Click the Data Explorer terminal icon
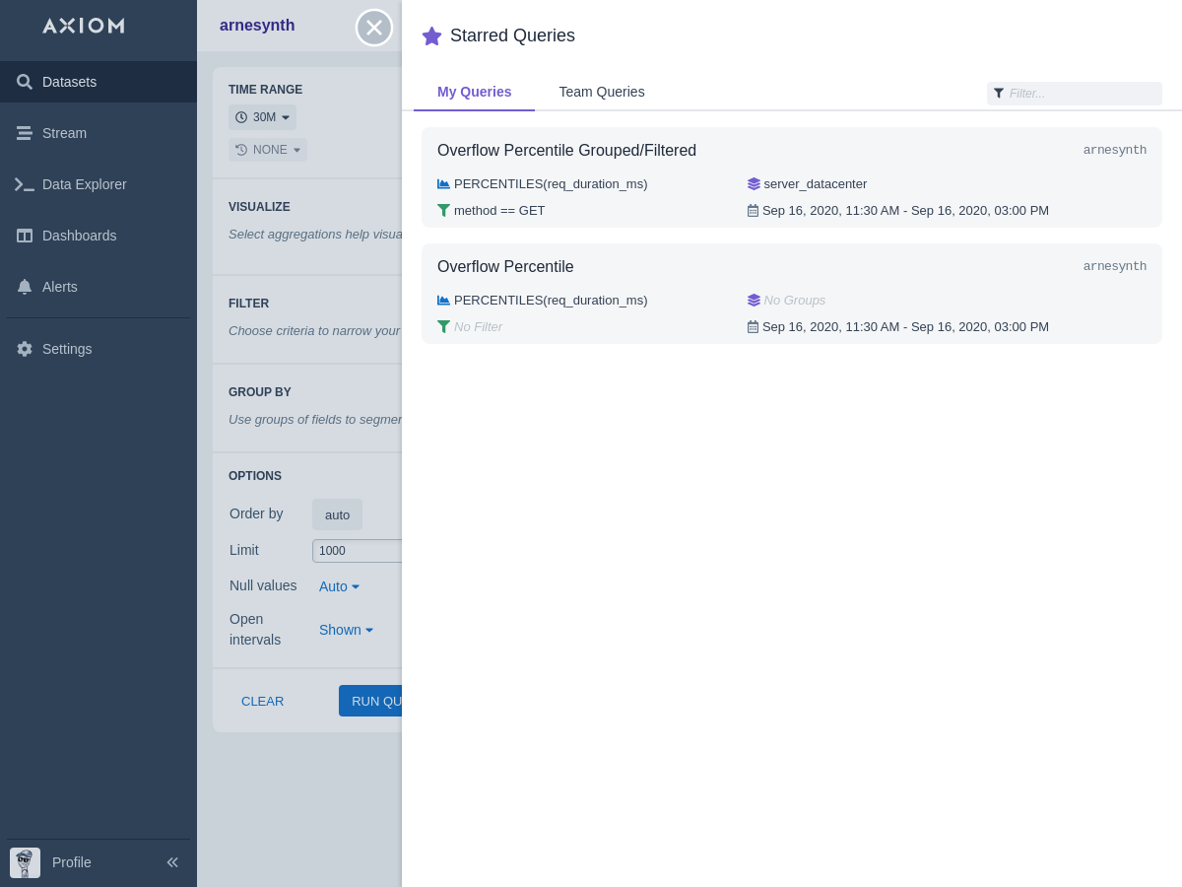 pos(25,184)
